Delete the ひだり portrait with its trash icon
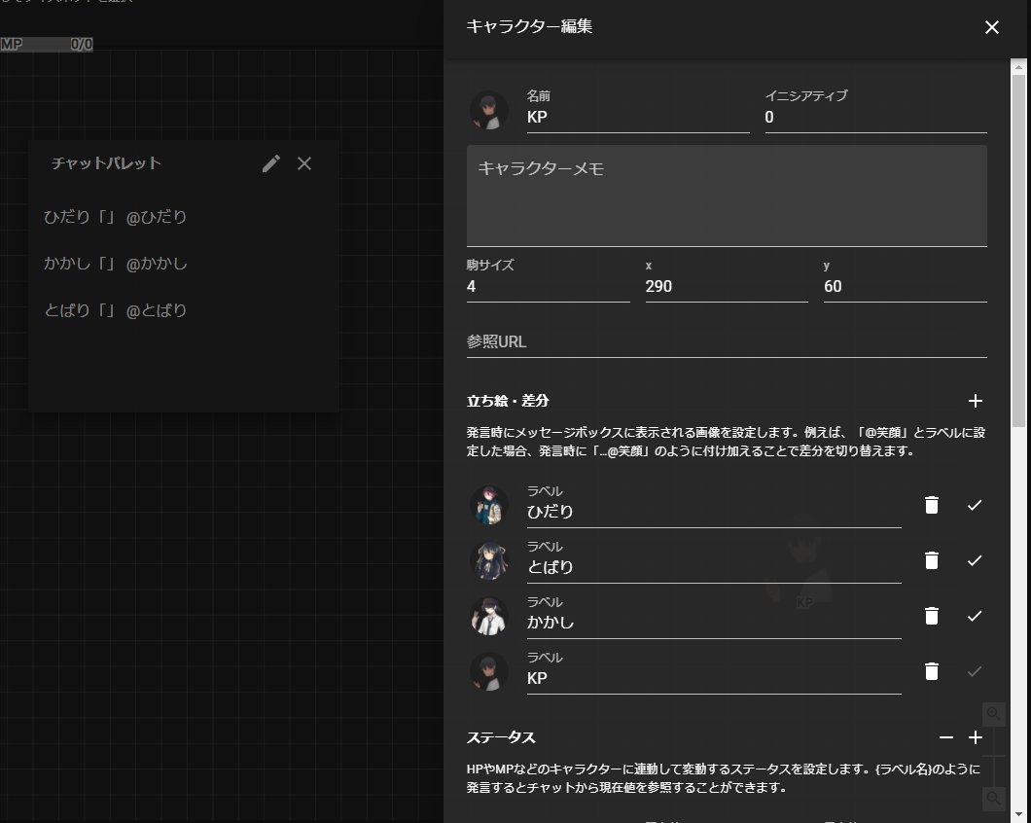The image size is (1031, 823). (931, 505)
